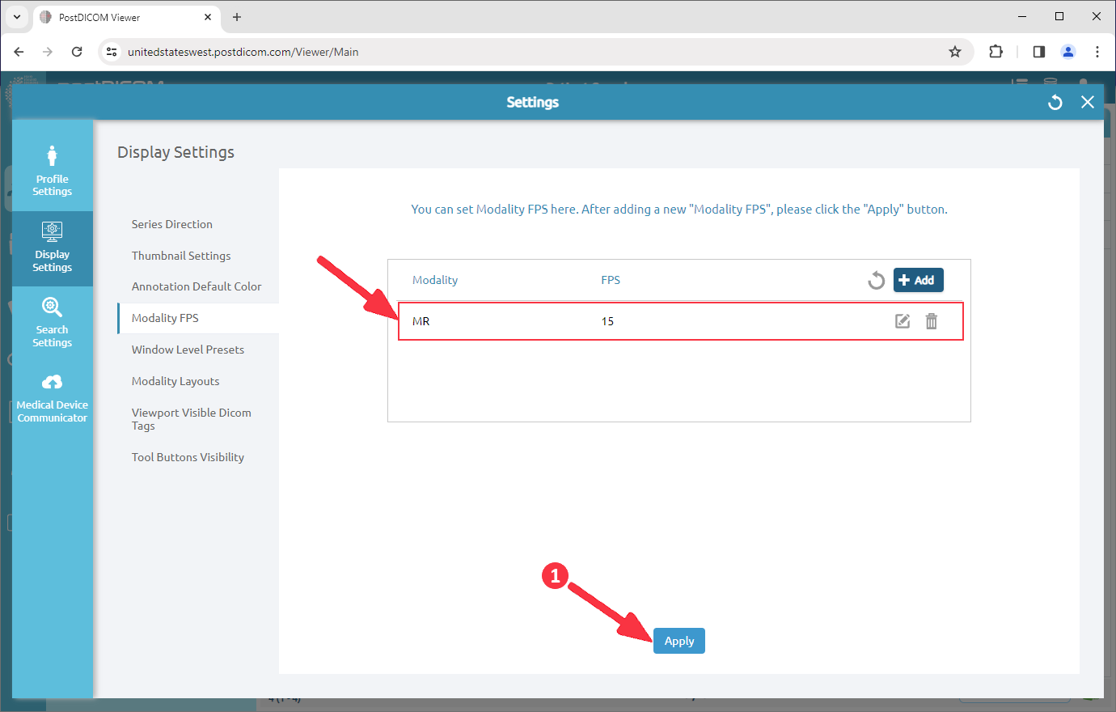Add a new Modality FPS entry
The image size is (1116, 712).
[x=918, y=280]
